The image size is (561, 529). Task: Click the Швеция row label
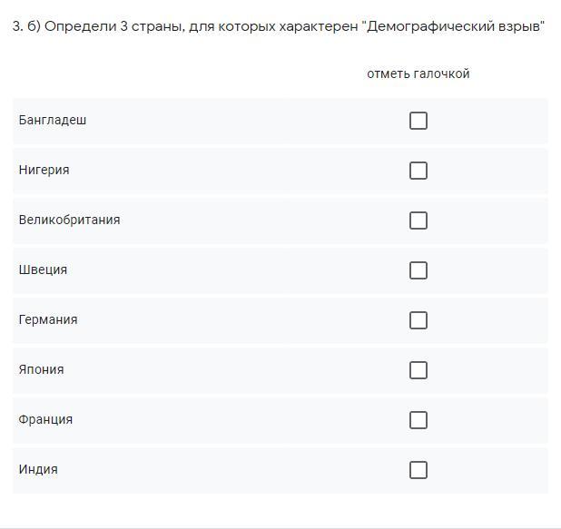pos(43,269)
